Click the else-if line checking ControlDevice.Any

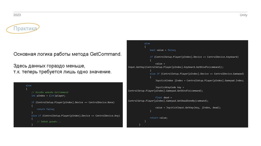[x=75, y=116]
